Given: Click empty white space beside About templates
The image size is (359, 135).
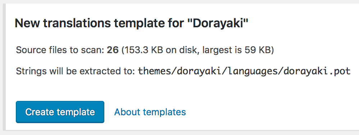Looking at the screenshot, I should (x=263, y=112).
